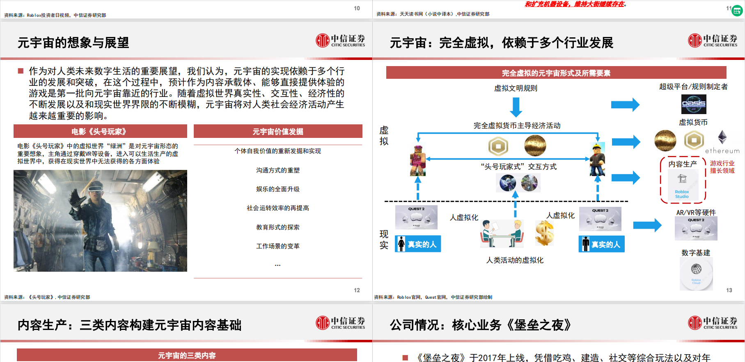Click CITIC Securities logo on 完全虚拟 slide
The height and width of the screenshot is (362, 745).
coord(713,40)
